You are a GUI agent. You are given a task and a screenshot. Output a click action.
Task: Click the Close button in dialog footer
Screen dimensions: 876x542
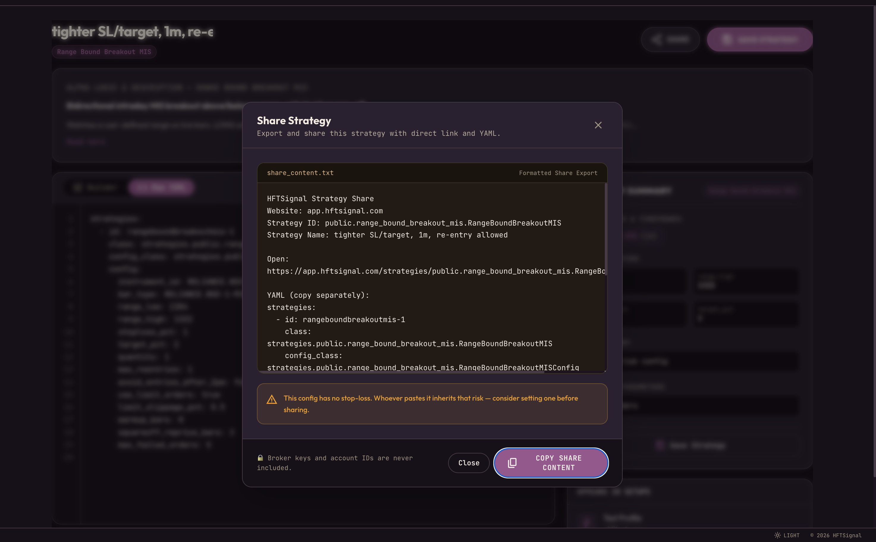coord(469,463)
